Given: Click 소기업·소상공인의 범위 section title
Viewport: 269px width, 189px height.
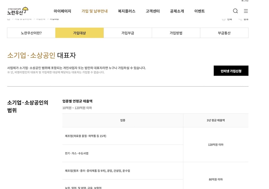Looking at the screenshot, I should click(28, 106).
